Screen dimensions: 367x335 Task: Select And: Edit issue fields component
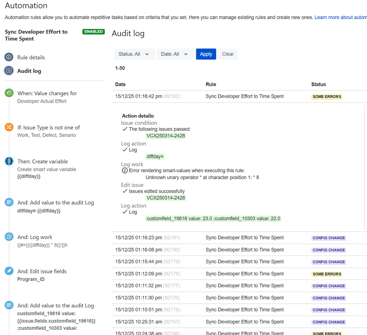pyautogui.click(x=42, y=275)
